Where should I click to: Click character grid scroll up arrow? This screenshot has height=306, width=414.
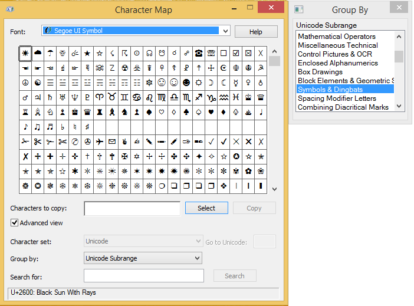pyautogui.click(x=274, y=51)
